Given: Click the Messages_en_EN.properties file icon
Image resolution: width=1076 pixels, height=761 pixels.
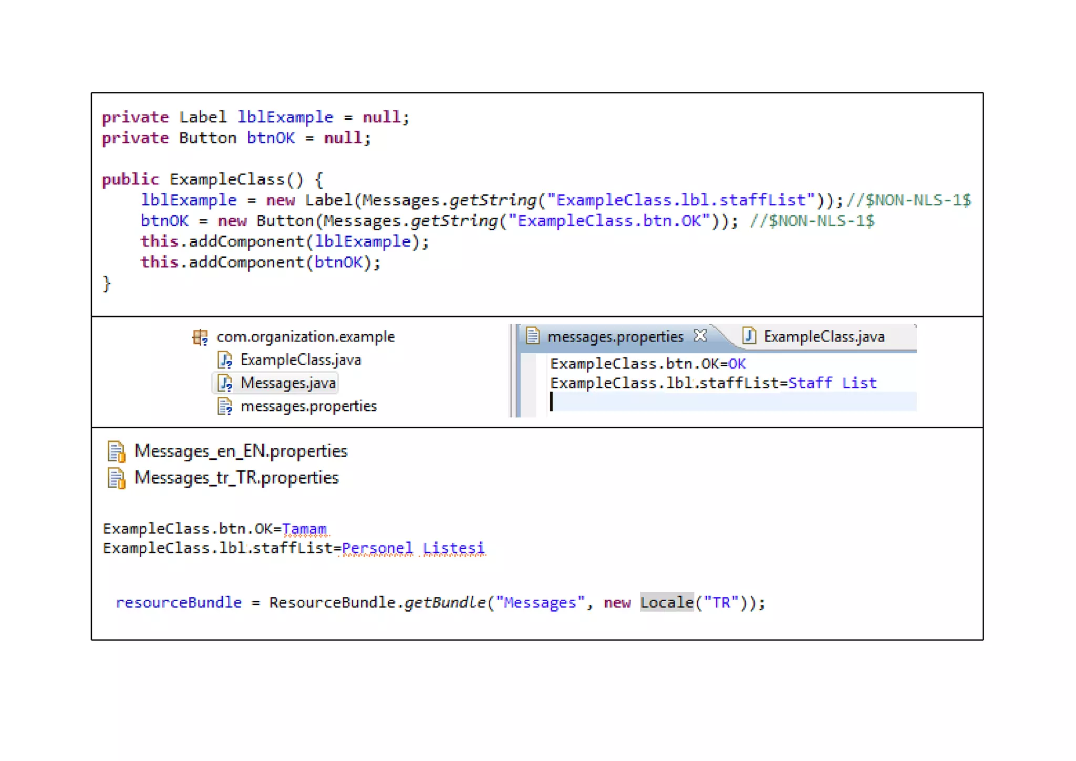Looking at the screenshot, I should click(x=116, y=451).
